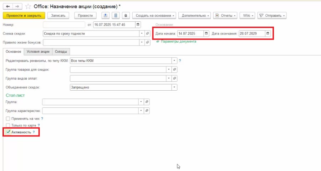The height and width of the screenshot is (171, 321).
Task: Expand the Все типы ККМ dropdown
Action: click(x=174, y=60)
